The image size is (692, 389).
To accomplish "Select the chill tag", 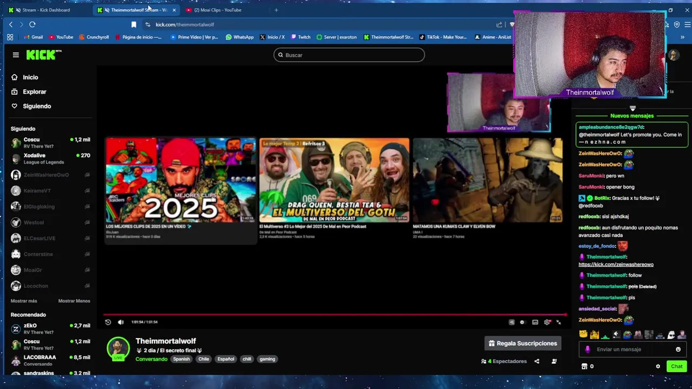I will tap(247, 359).
